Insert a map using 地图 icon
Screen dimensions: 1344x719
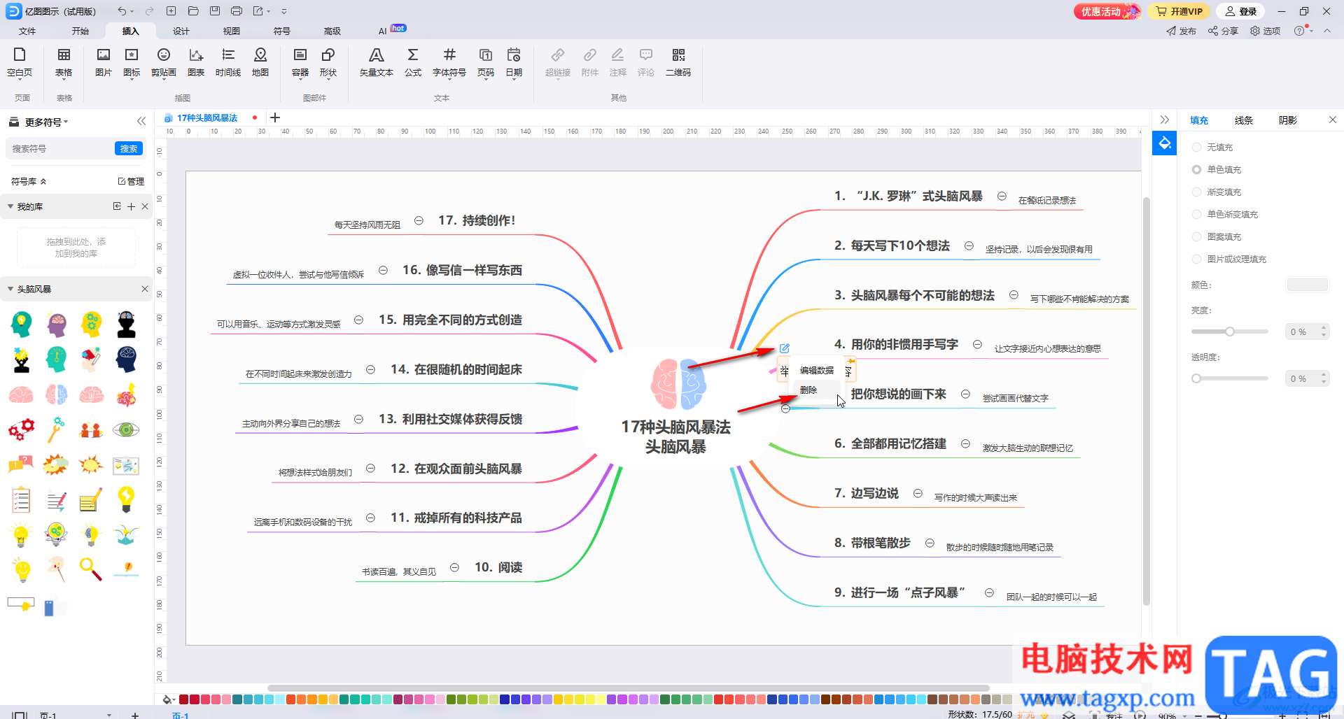[x=260, y=62]
